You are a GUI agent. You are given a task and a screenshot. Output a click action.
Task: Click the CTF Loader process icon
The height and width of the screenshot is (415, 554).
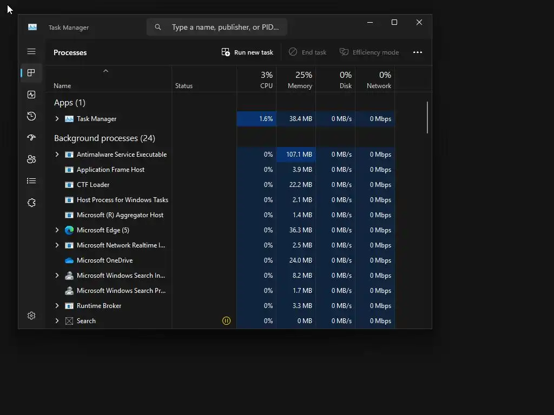pyautogui.click(x=69, y=185)
